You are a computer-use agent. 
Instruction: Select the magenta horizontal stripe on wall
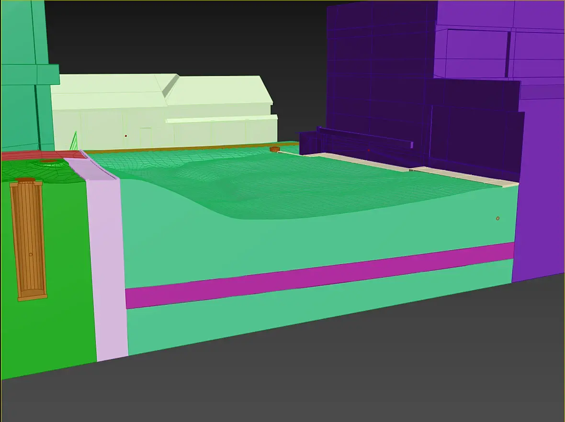click(x=320, y=276)
